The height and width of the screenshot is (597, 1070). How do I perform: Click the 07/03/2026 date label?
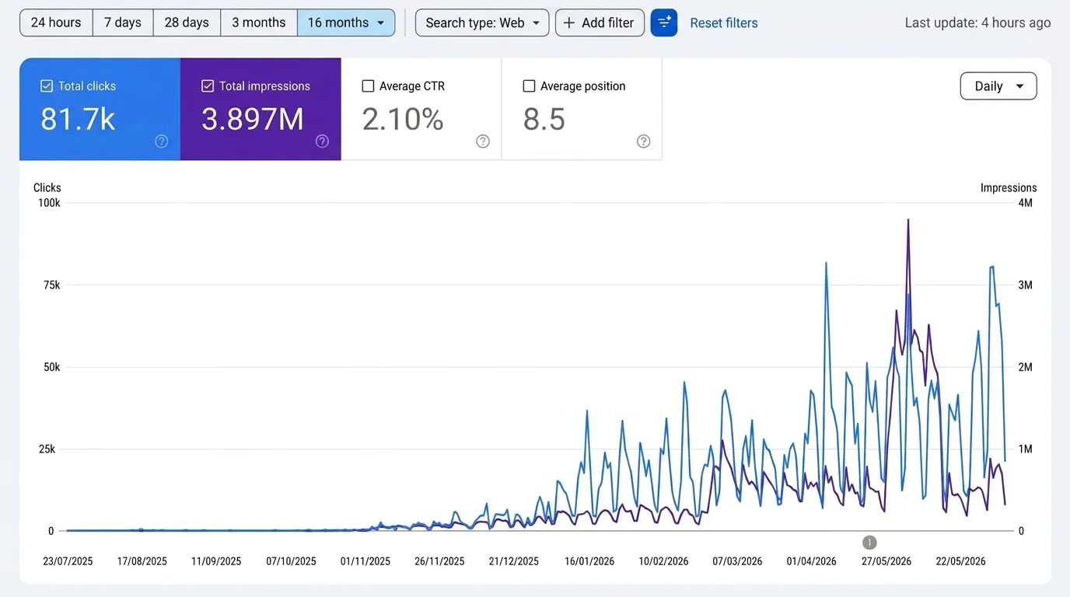(737, 561)
